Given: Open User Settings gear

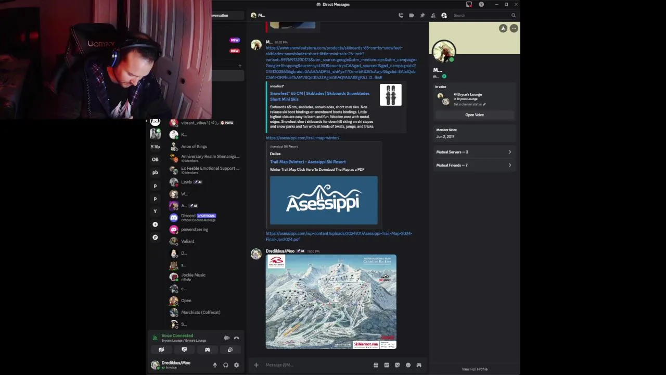Looking at the screenshot, I should (x=237, y=365).
